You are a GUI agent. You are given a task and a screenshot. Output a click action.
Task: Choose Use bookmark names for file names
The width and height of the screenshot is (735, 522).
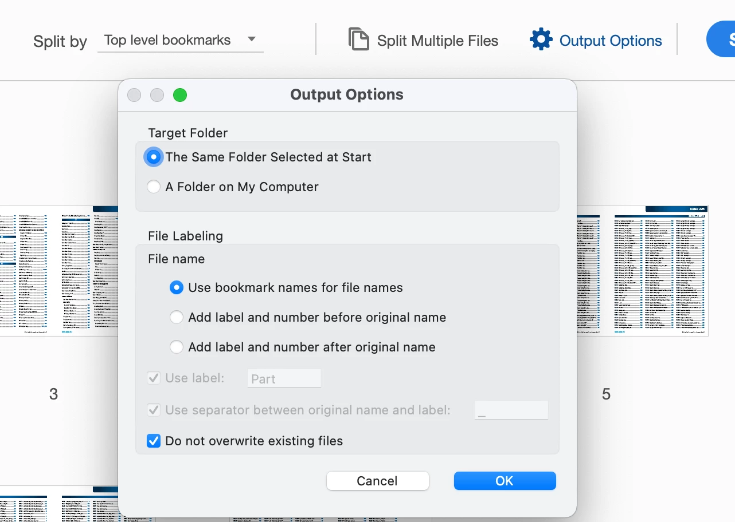point(177,287)
